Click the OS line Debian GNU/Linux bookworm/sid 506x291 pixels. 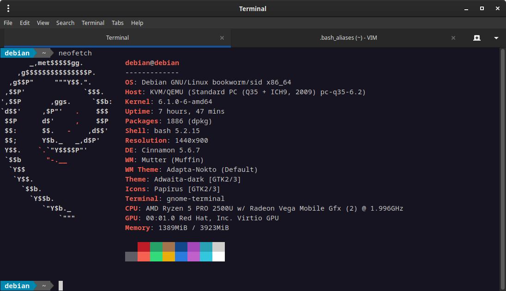(x=208, y=82)
